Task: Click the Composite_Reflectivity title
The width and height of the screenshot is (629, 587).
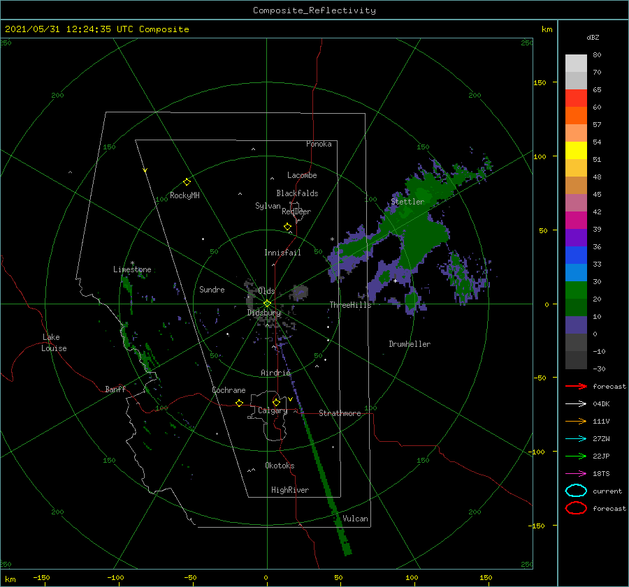Action: coord(314,10)
